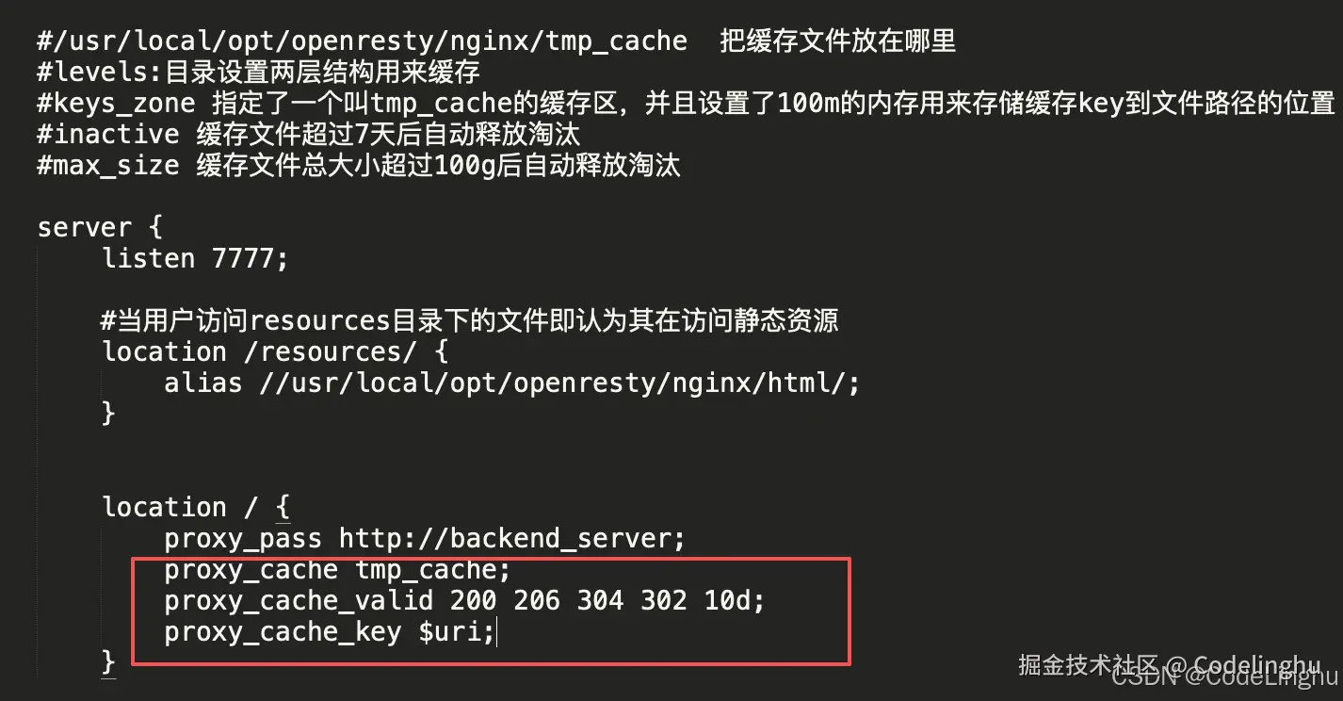
Task: Click the "#keys_zone" comment line
Action: [685, 104]
